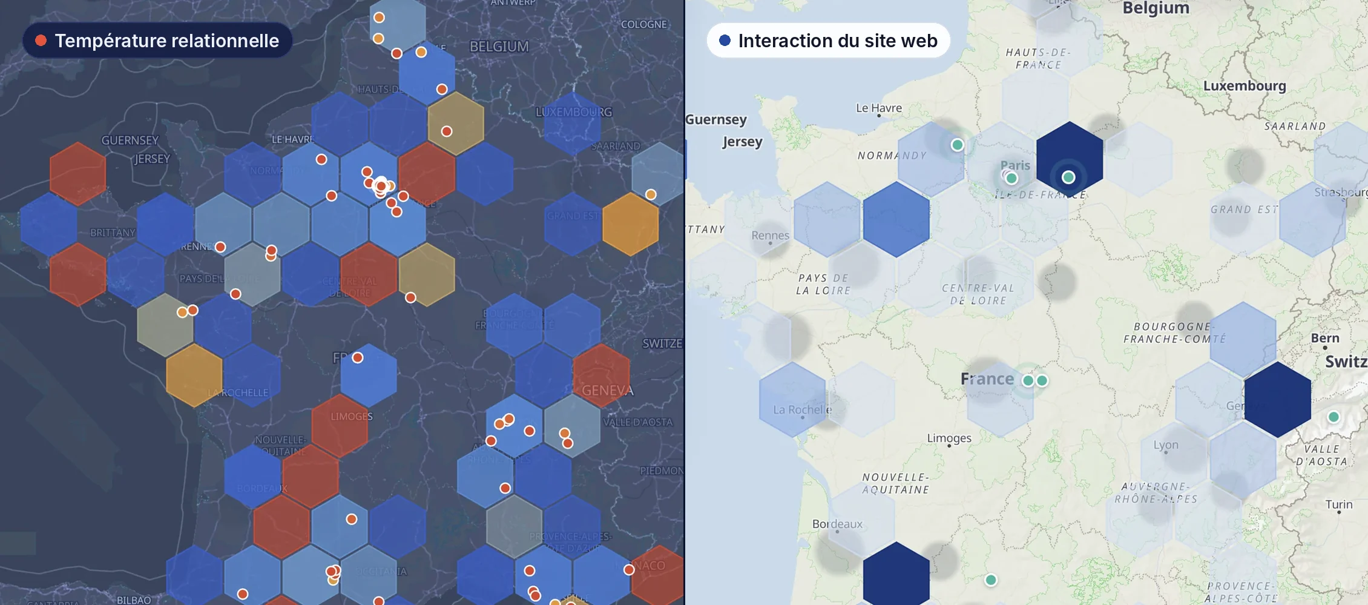Click the NOUVELLE-AQUITAINE label on light map
The width and height of the screenshot is (1368, 605).
pos(896,483)
